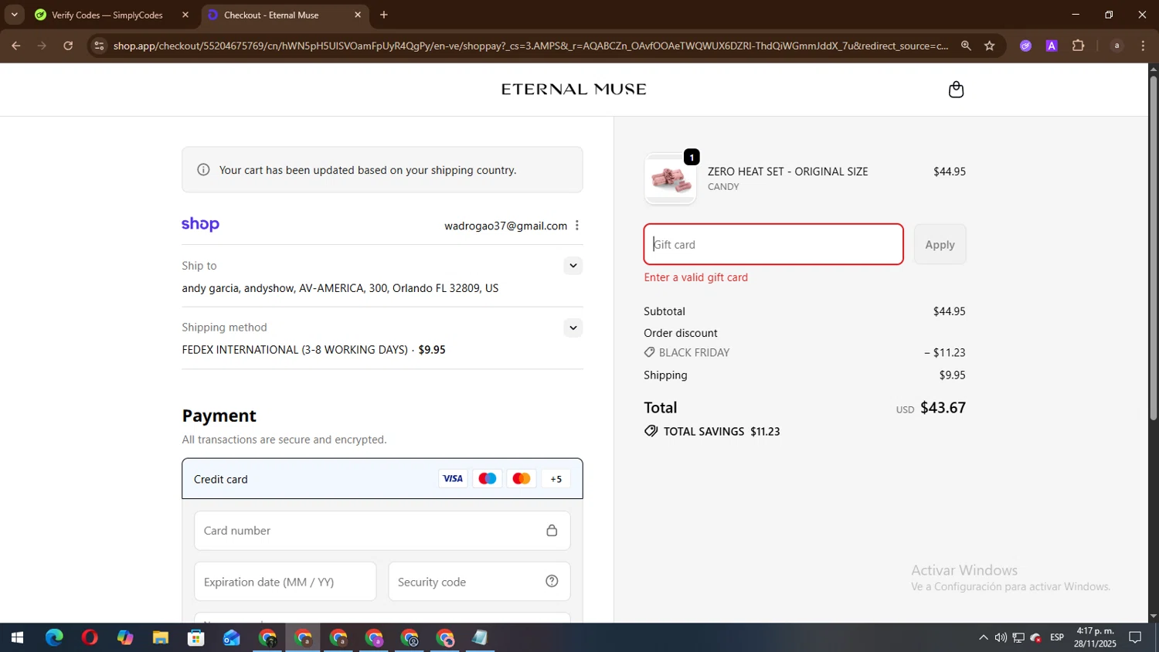
Task: Click the URL address bar
Action: click(530, 46)
